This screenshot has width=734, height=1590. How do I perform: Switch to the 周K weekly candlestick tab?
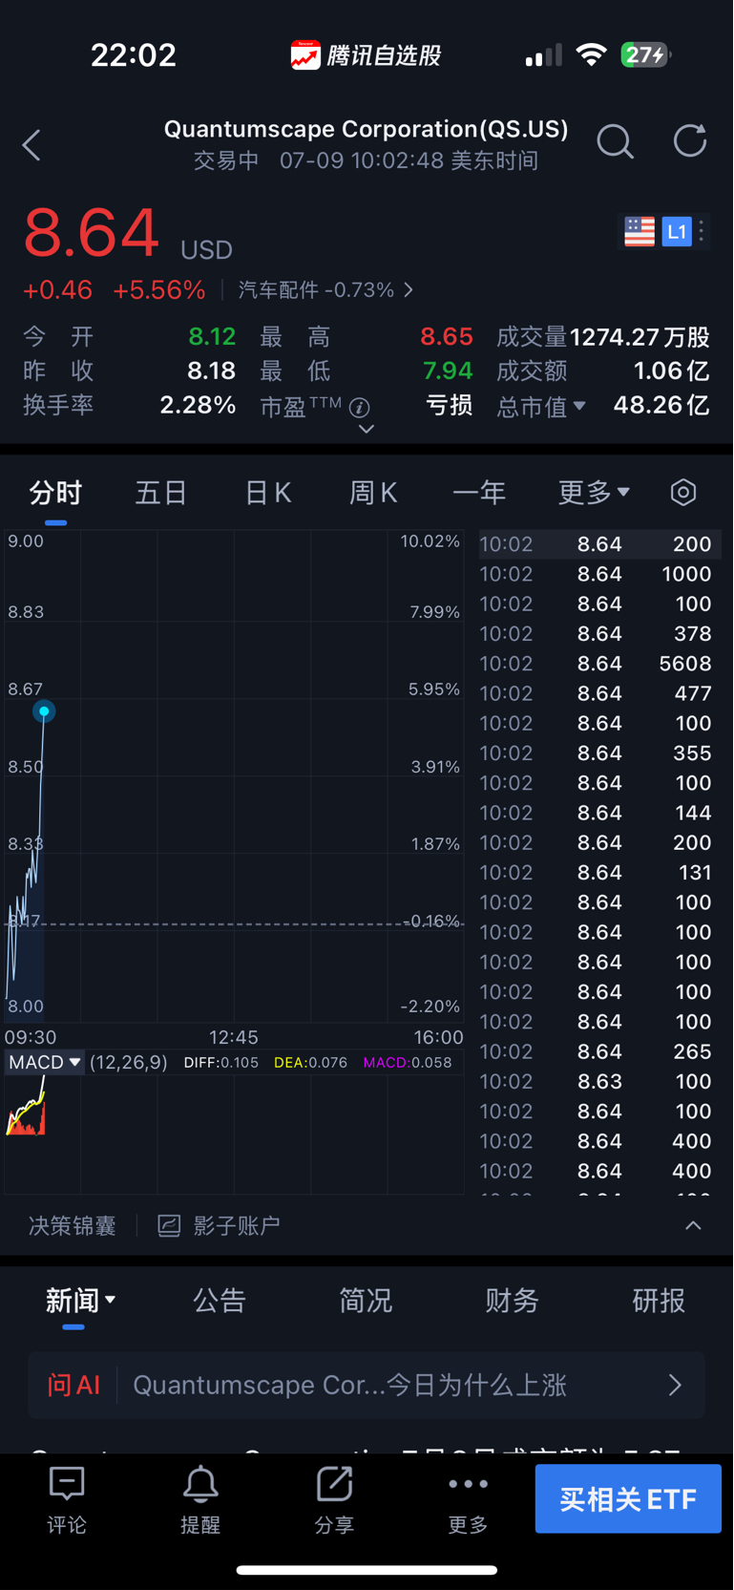tap(372, 493)
